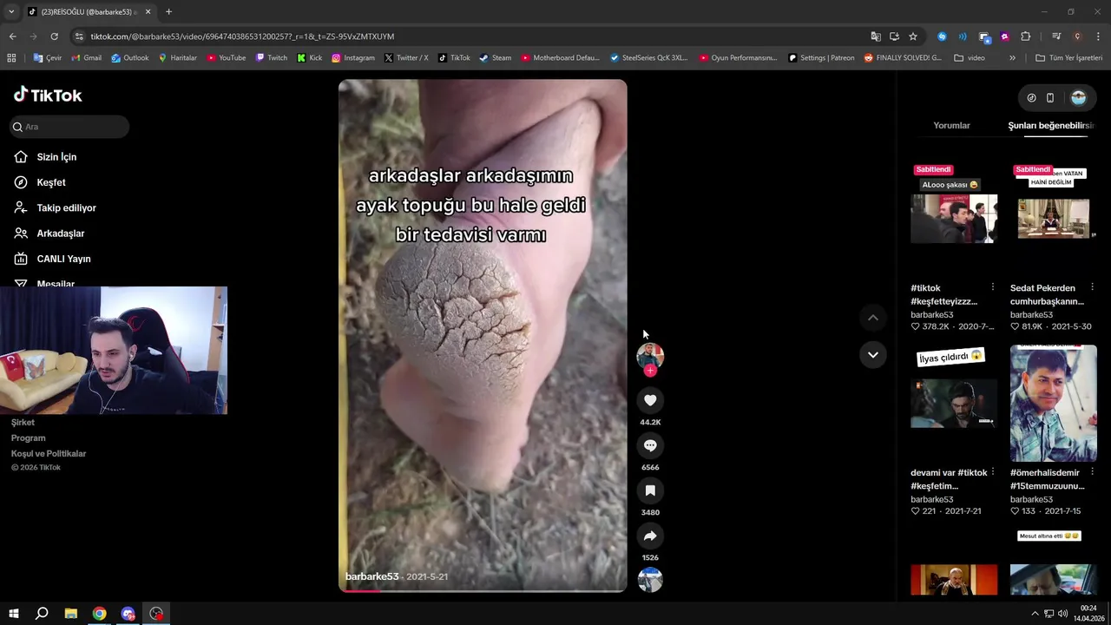
Task: Follow barbarke53 with the red plus badge
Action: pyautogui.click(x=650, y=371)
